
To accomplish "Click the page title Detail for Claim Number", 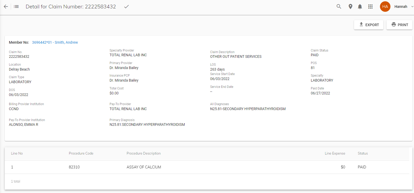I will click(71, 7).
